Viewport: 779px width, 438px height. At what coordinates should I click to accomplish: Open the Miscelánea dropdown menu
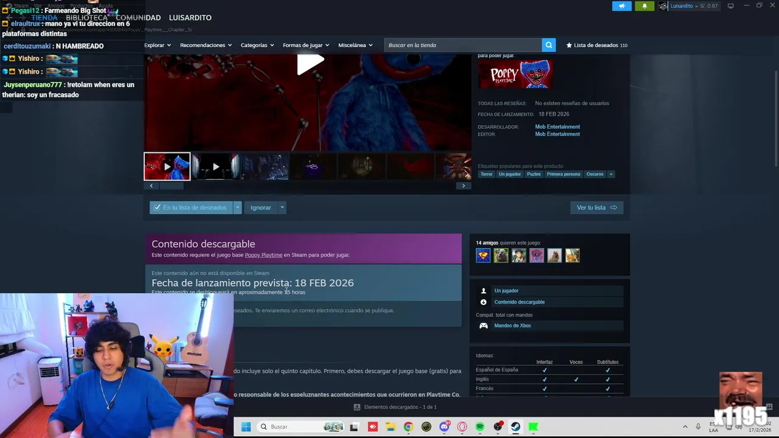355,45
